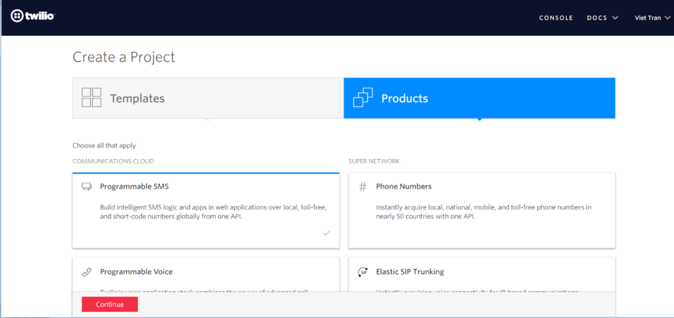Click the Programmable SMS description text
674x318 pixels.
[214, 212]
